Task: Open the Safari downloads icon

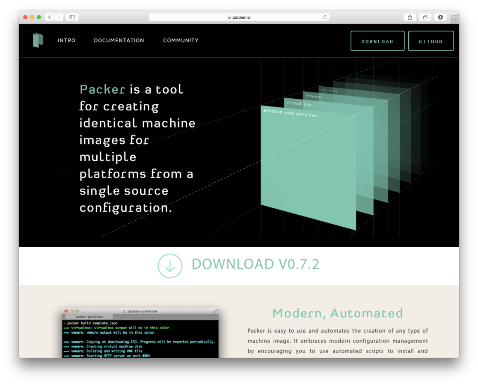Action: tap(440, 17)
